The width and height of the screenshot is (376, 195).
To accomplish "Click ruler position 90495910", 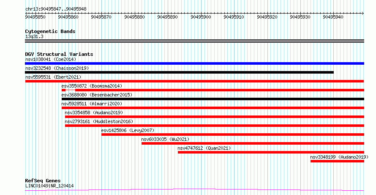I will (x=234, y=17).
